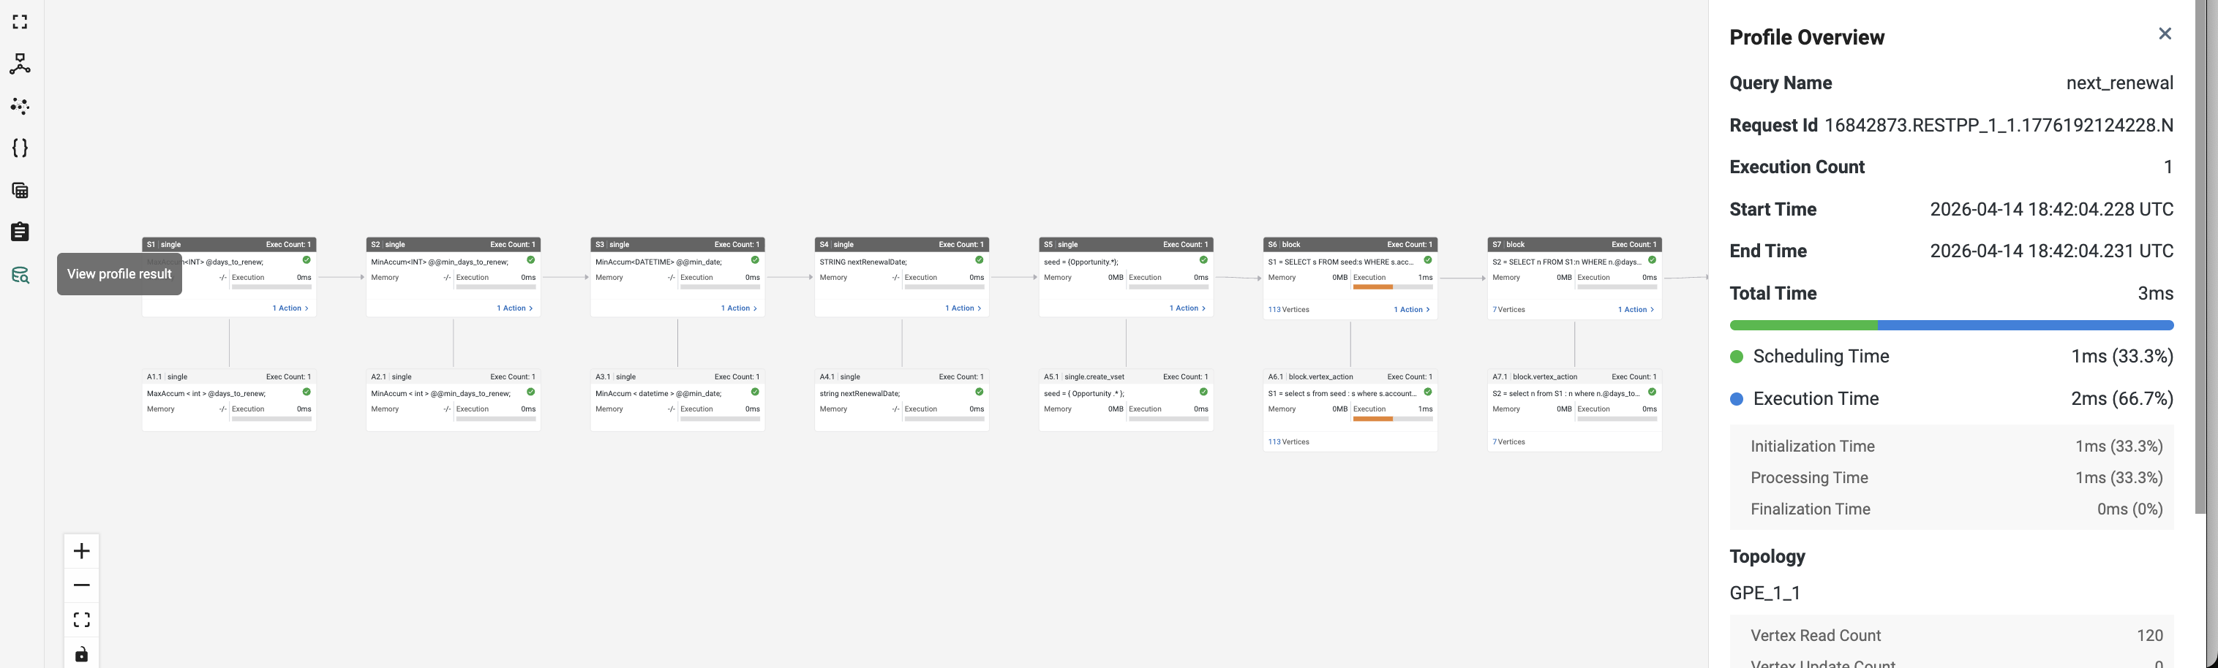Close the Profile Overview panel

pos(2165,34)
